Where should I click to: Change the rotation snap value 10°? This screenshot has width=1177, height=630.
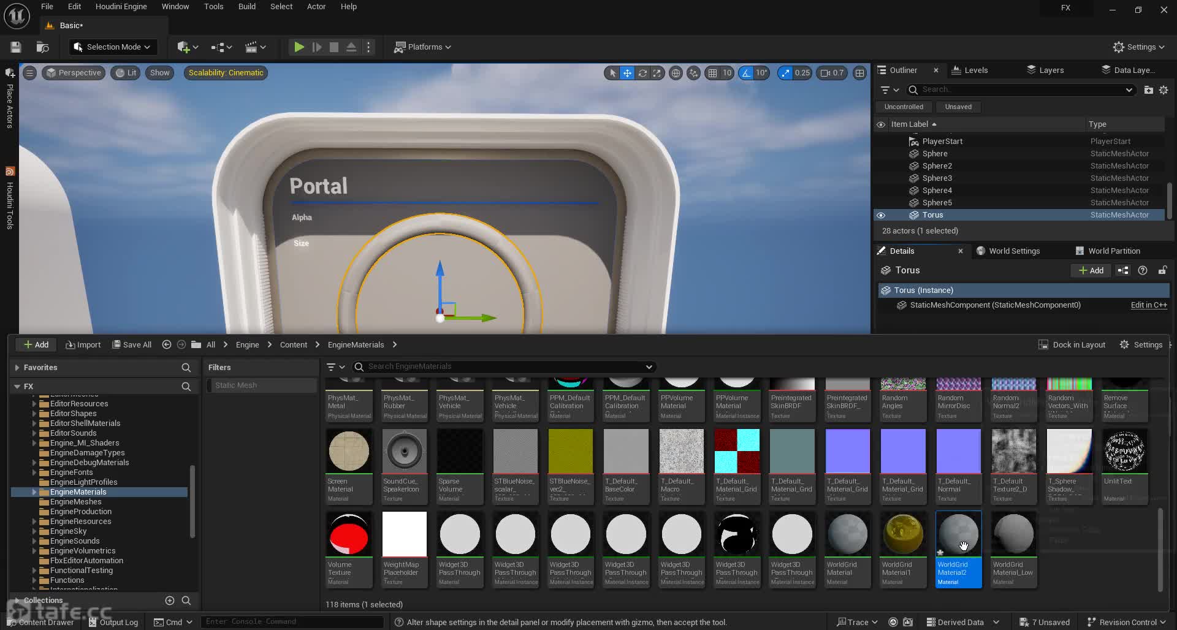[x=761, y=73]
